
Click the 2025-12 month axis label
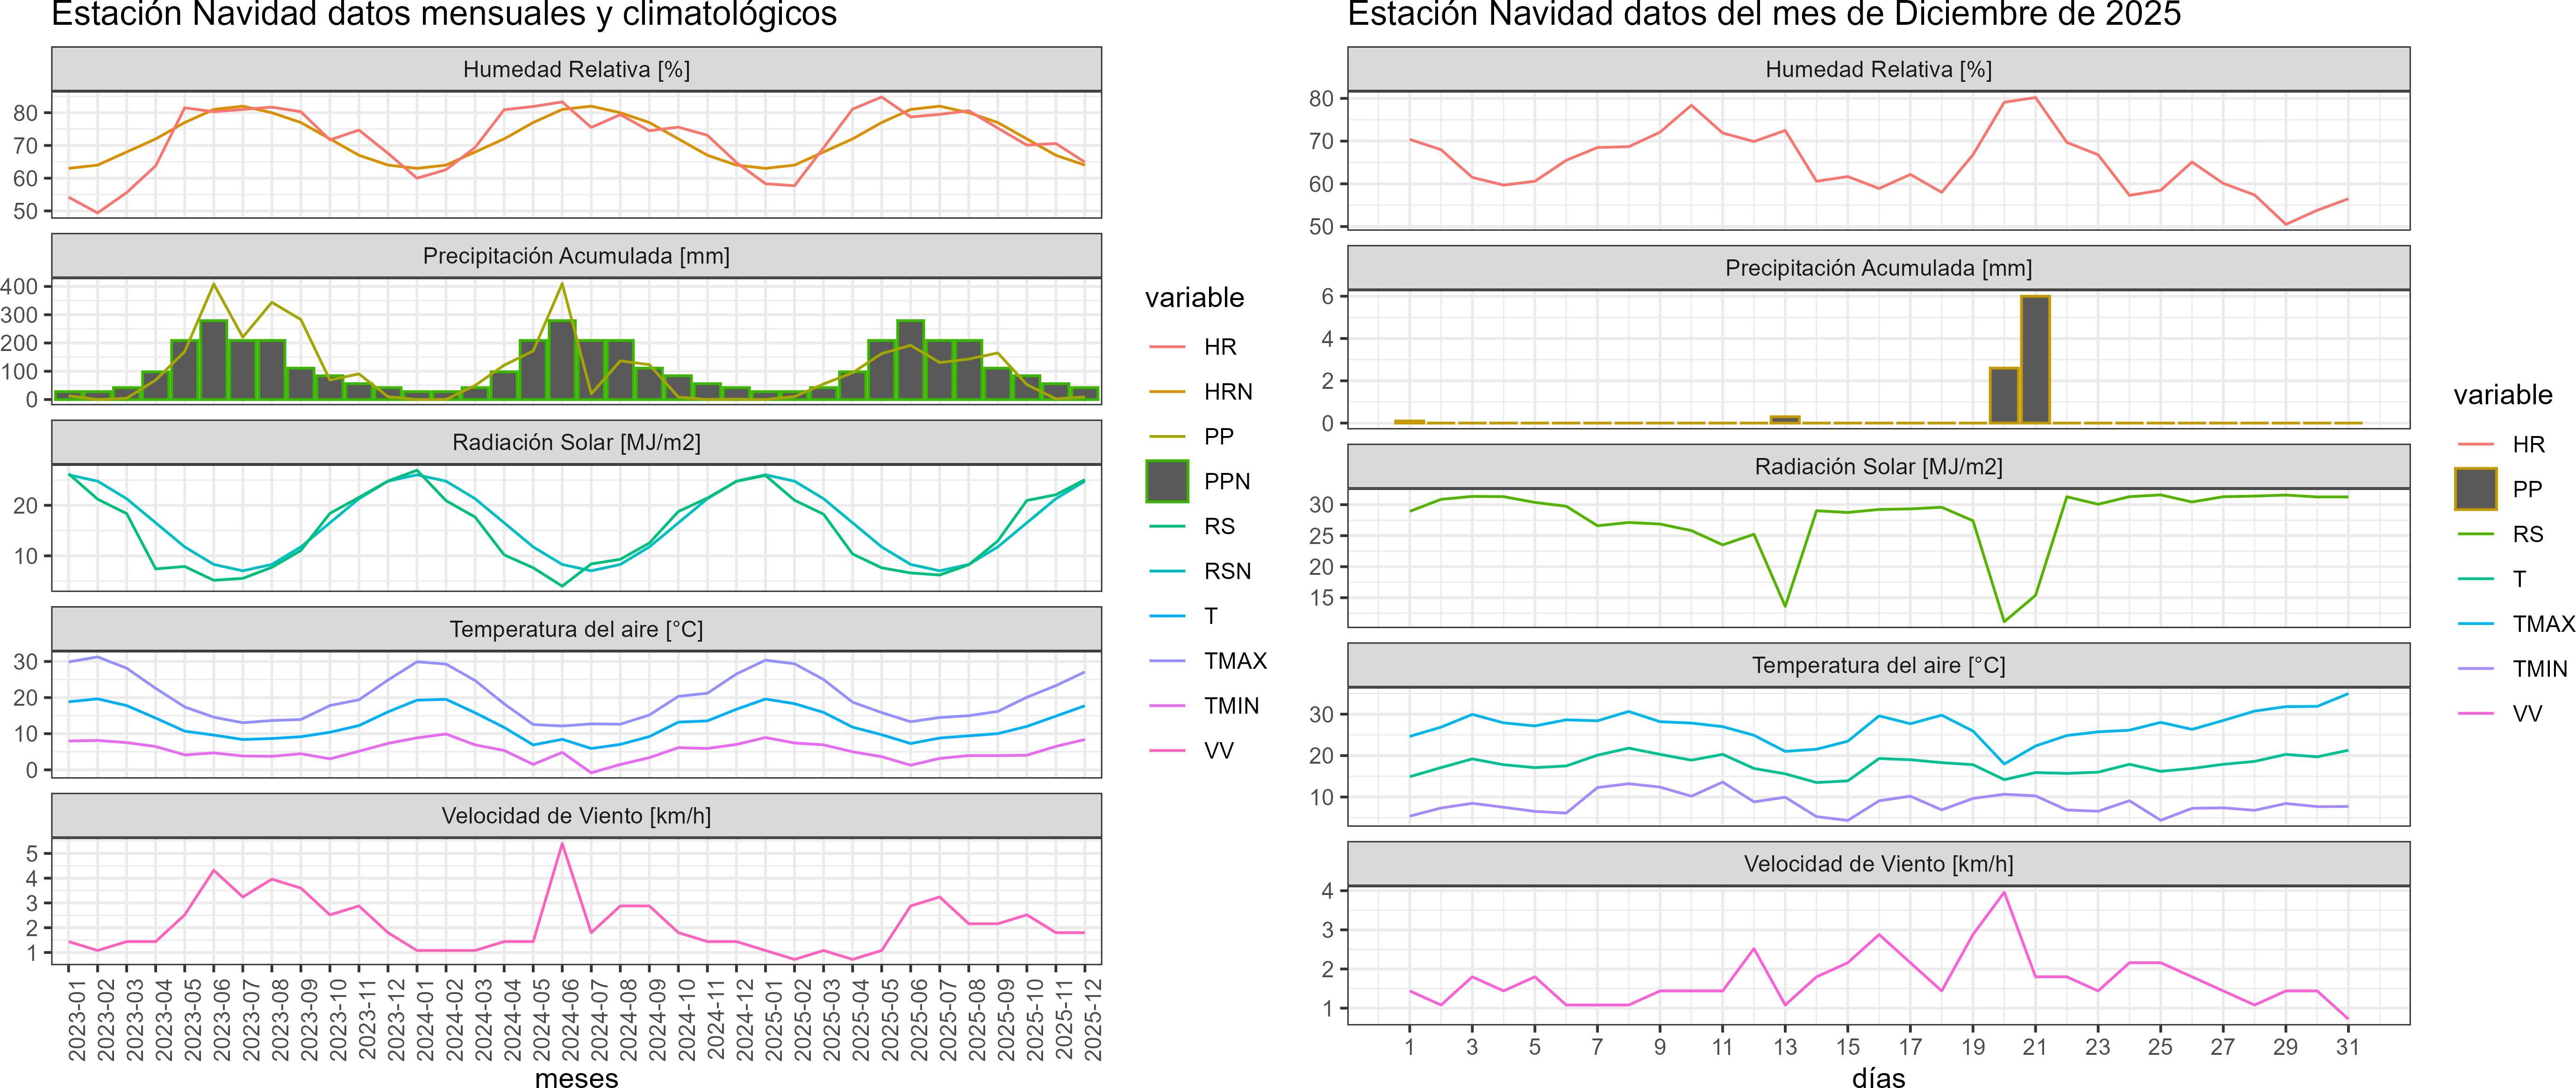(x=1093, y=1019)
